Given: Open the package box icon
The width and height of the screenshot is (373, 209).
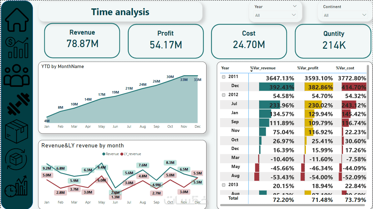Looking at the screenshot, I should (x=17, y=132).
